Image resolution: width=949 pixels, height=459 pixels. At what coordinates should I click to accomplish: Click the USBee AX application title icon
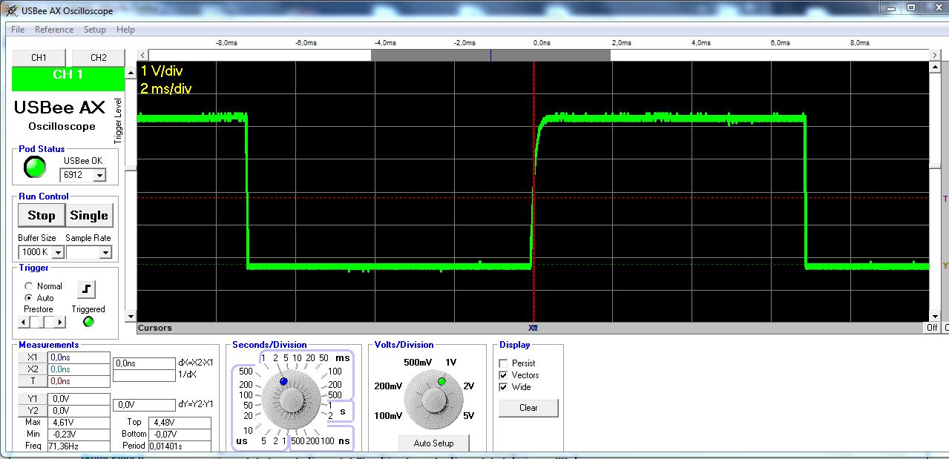[x=10, y=10]
